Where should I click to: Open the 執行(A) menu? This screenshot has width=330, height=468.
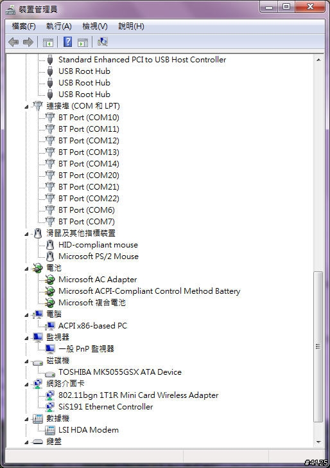[58, 26]
